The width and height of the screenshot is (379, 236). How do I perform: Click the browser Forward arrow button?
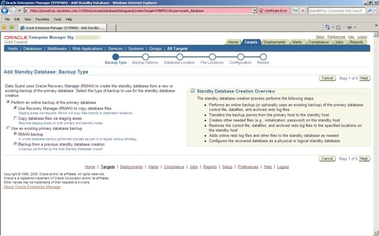coord(13,10)
